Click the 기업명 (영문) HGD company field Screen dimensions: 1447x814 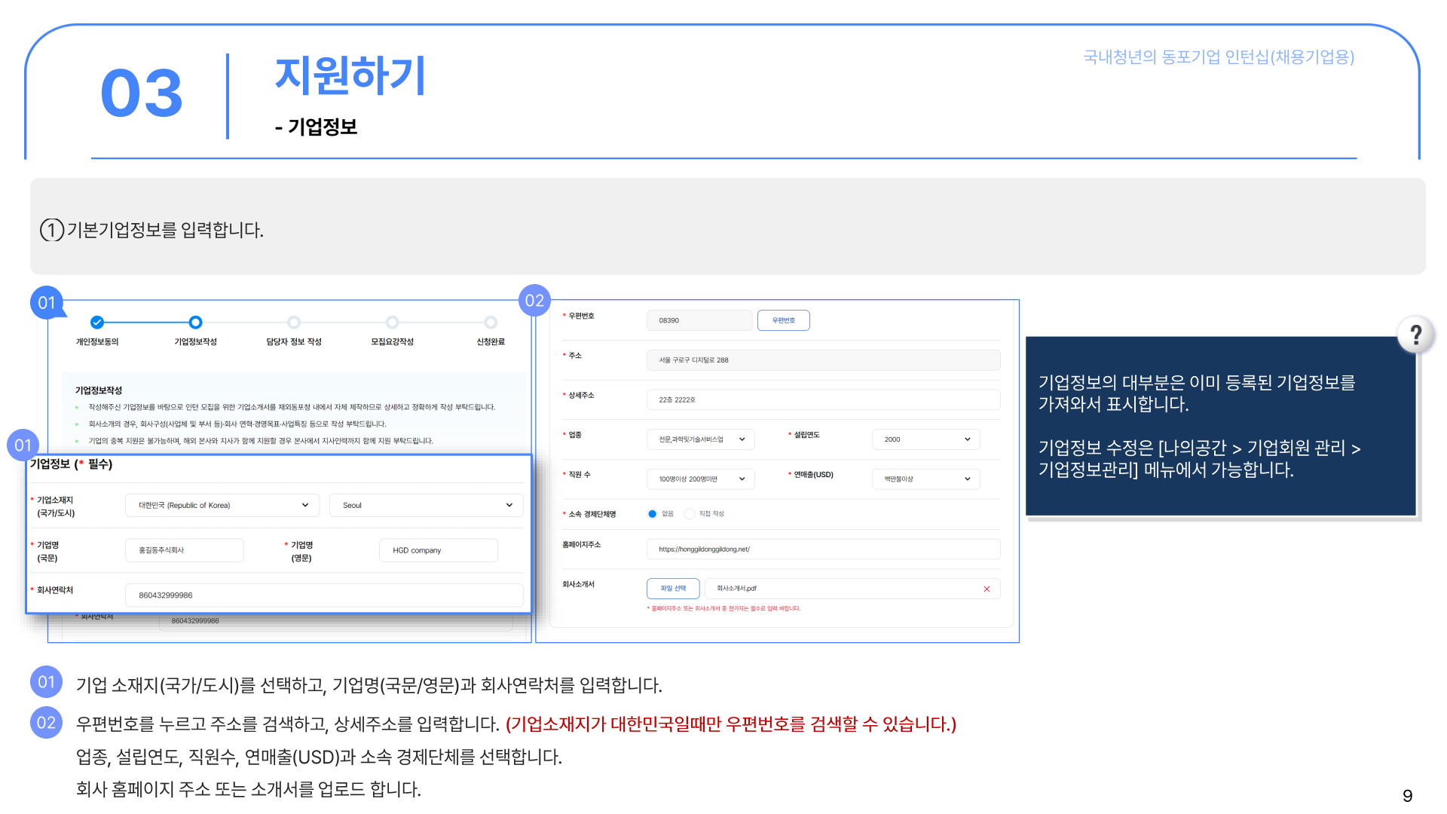[x=438, y=550]
